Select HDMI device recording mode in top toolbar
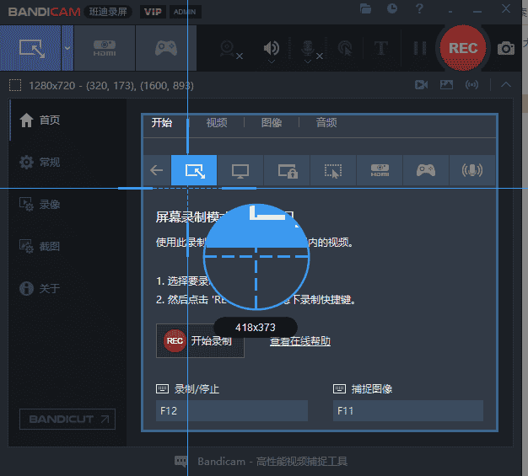528x476 pixels. [105, 48]
